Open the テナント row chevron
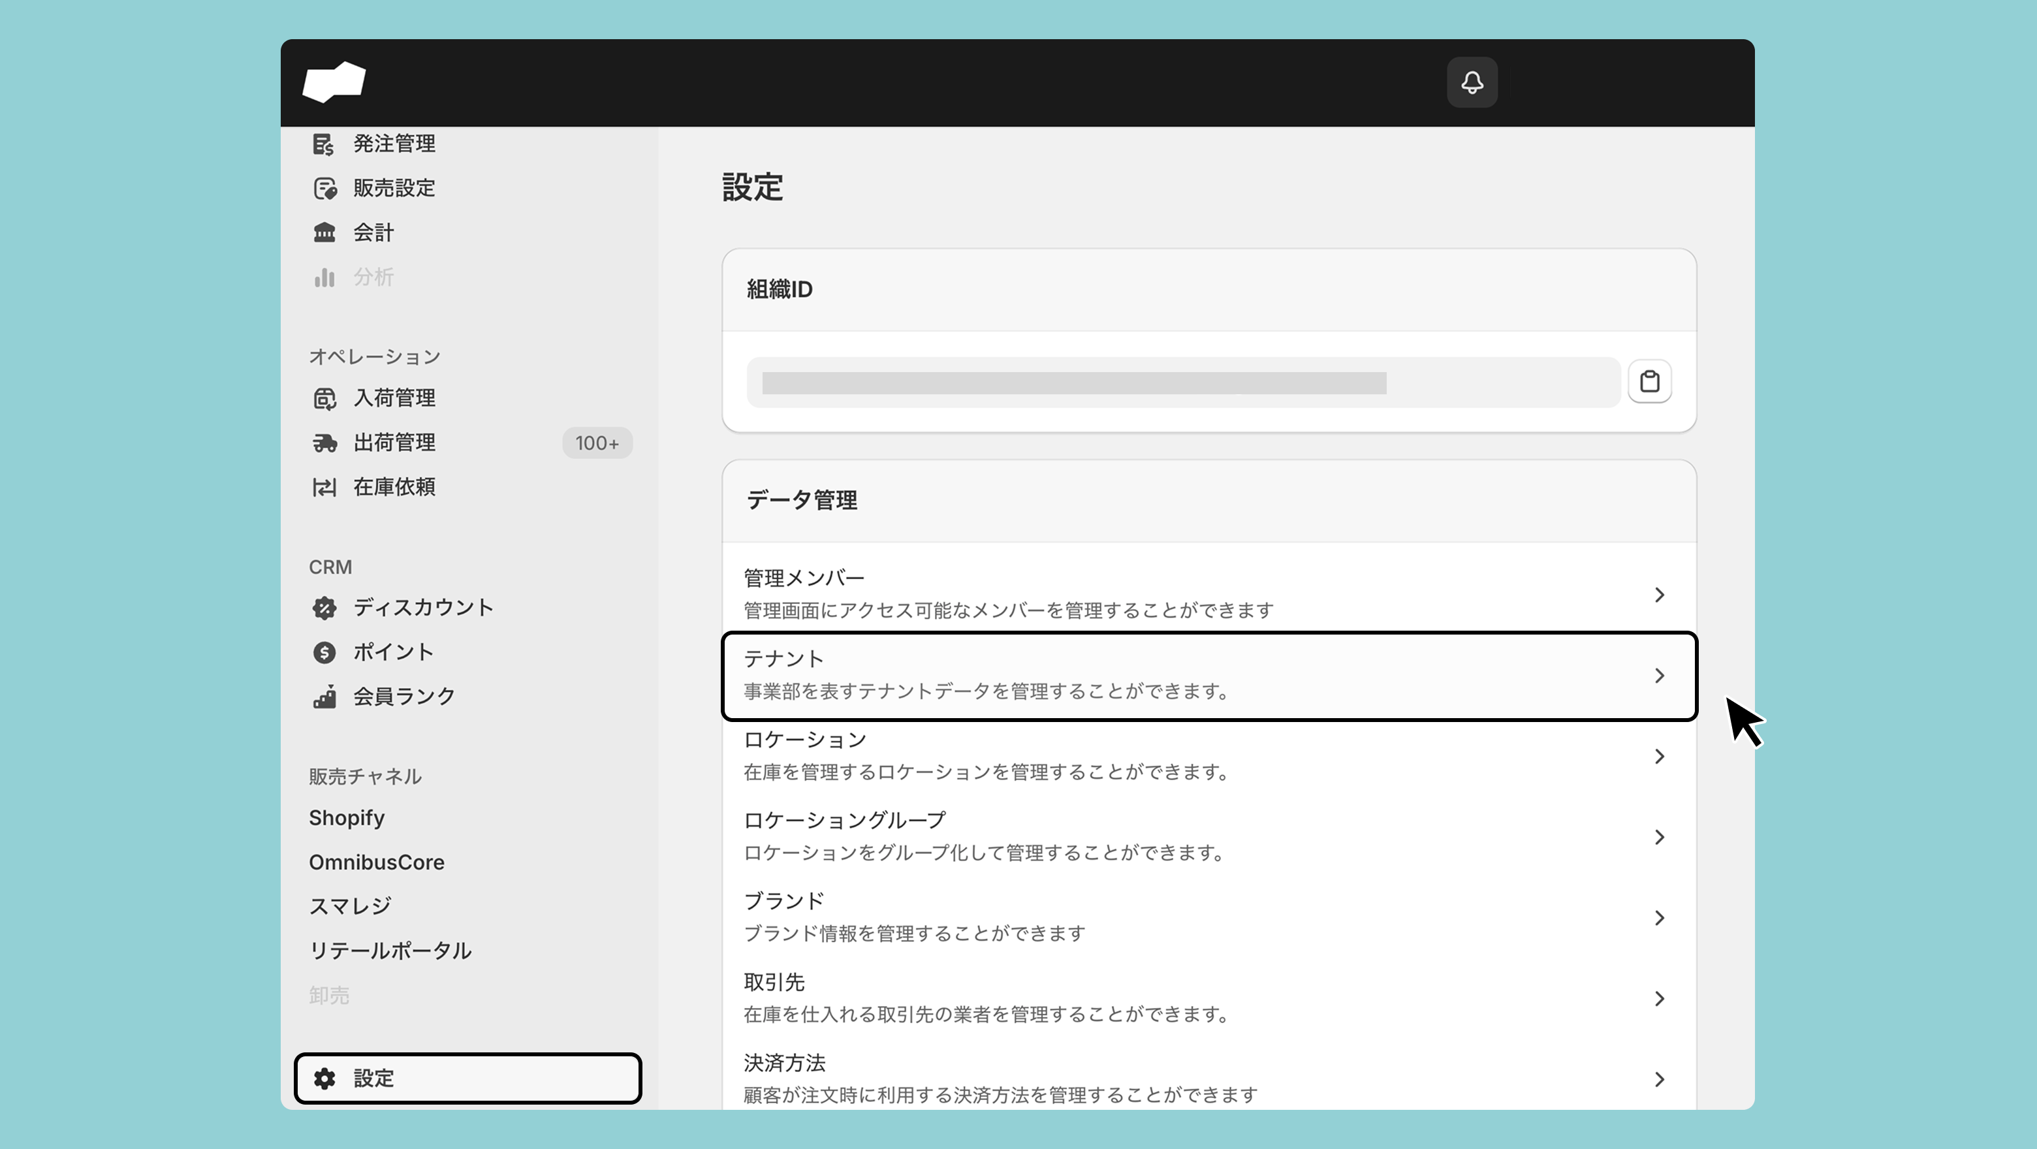 (x=1659, y=675)
